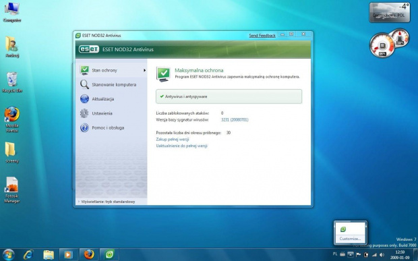The width and height of the screenshot is (418, 261).
Task: Minimize the ESET NOD32 Antivirus window
Action: pyautogui.click(x=282, y=34)
